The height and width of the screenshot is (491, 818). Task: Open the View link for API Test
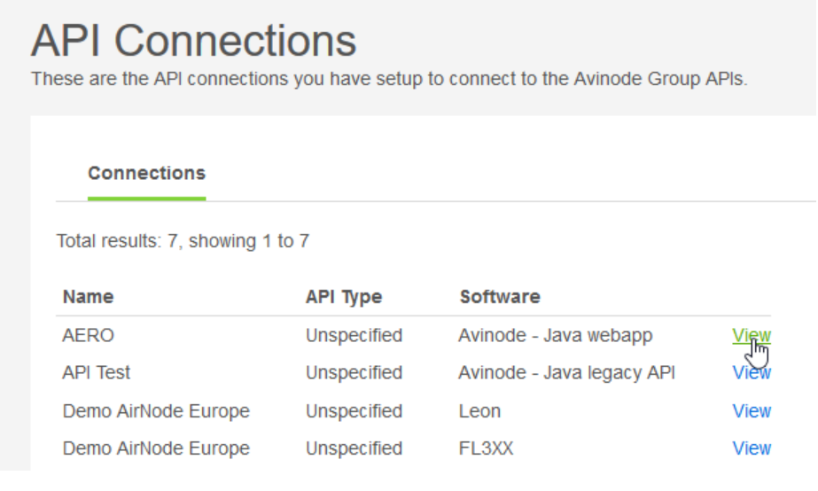click(752, 372)
